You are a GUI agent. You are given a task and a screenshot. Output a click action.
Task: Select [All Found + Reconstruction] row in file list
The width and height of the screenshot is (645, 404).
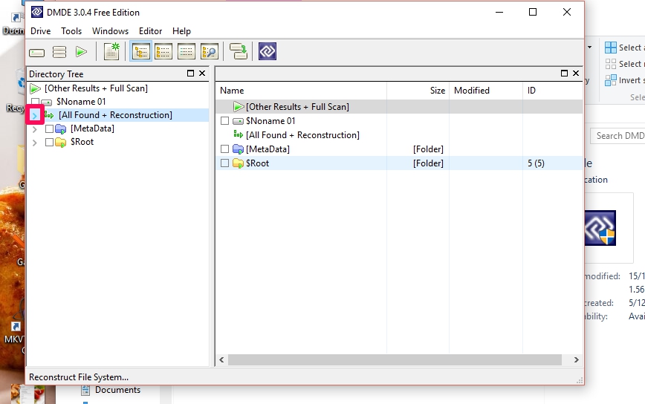pyautogui.click(x=399, y=135)
